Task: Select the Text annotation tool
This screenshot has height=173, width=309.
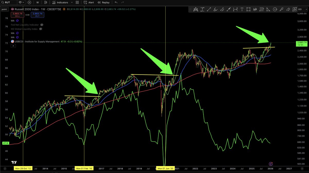Action: (x=242, y=9)
